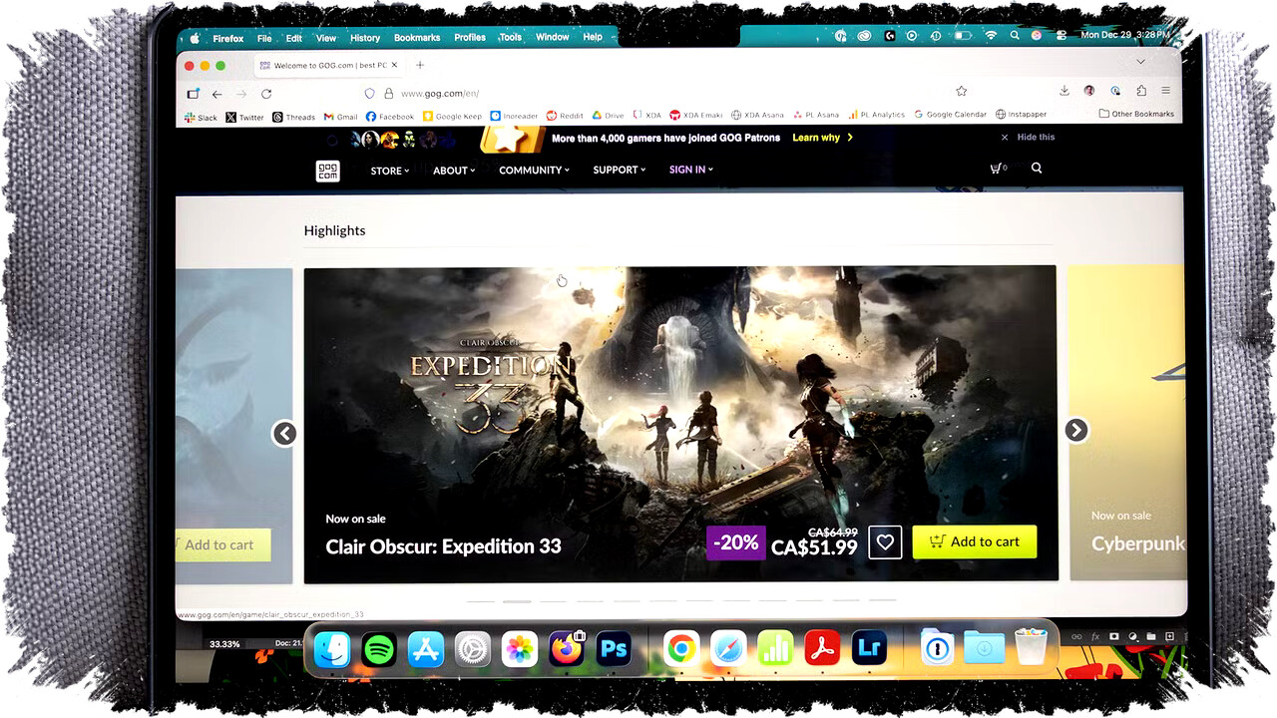Click Add to cart for Expedition 33
This screenshot has width=1277, height=718.
pos(975,541)
